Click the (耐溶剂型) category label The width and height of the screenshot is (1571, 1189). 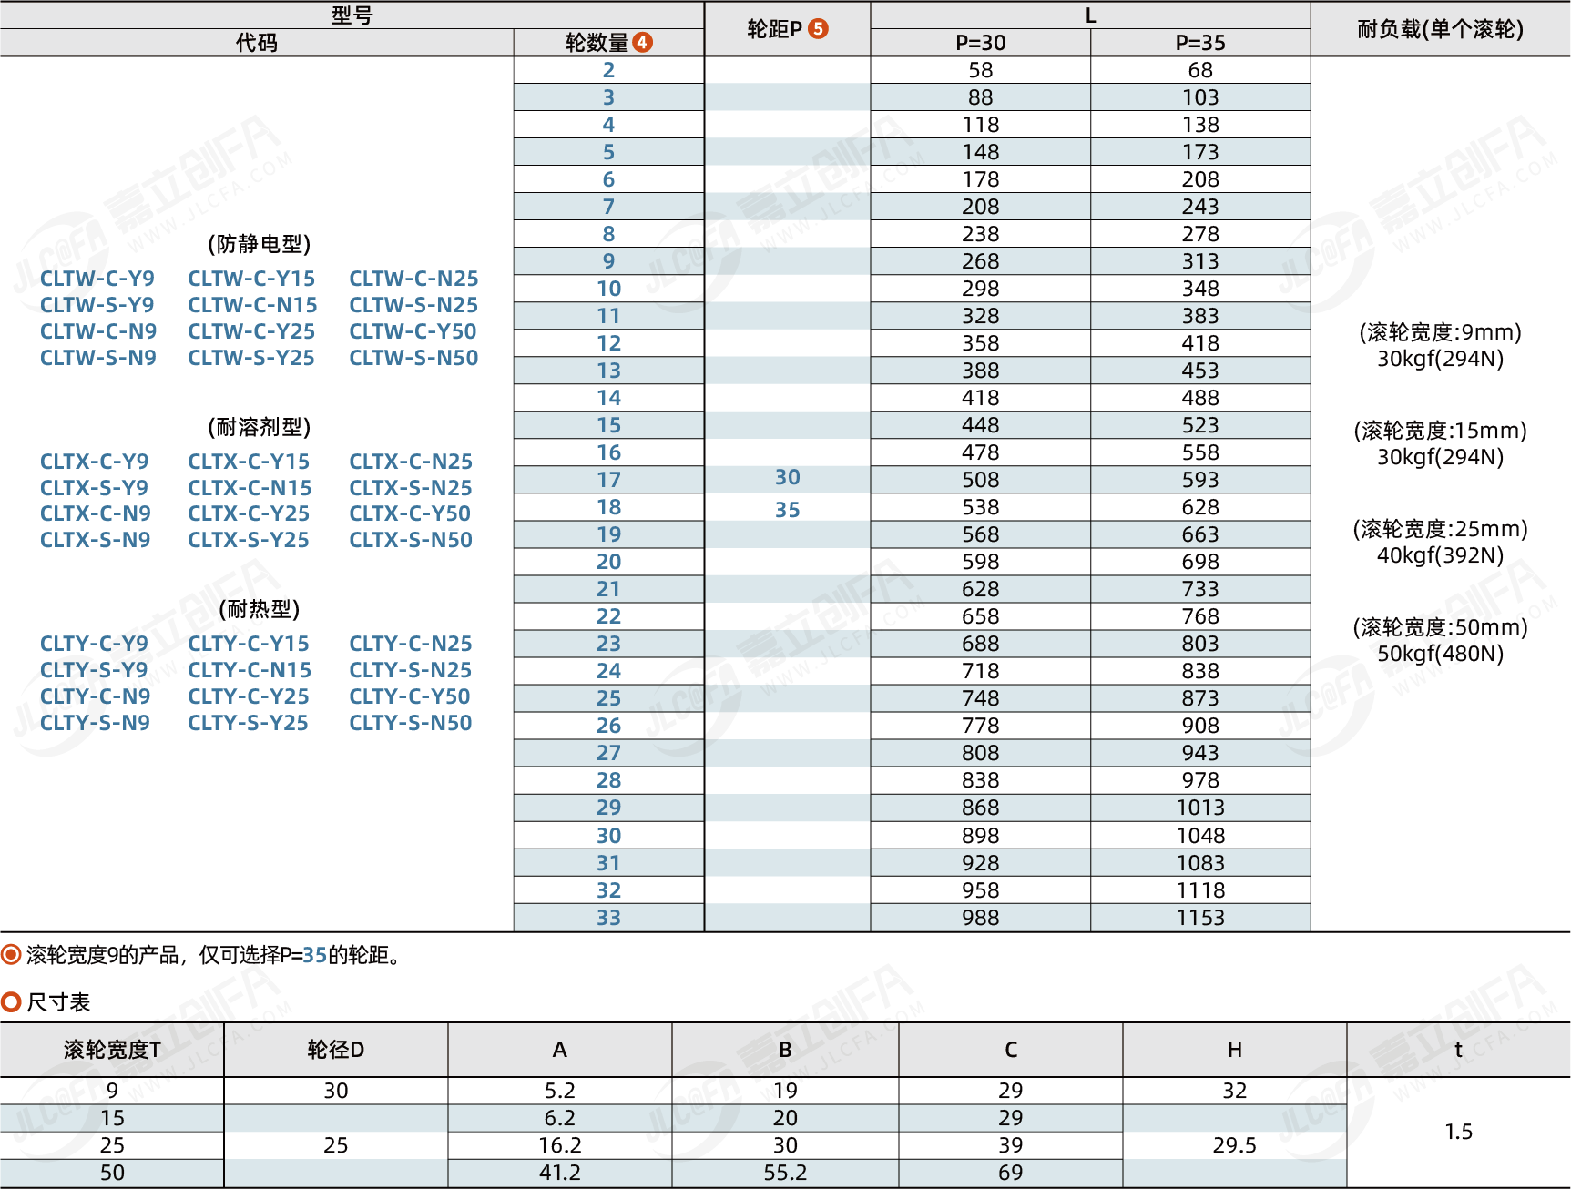point(260,427)
